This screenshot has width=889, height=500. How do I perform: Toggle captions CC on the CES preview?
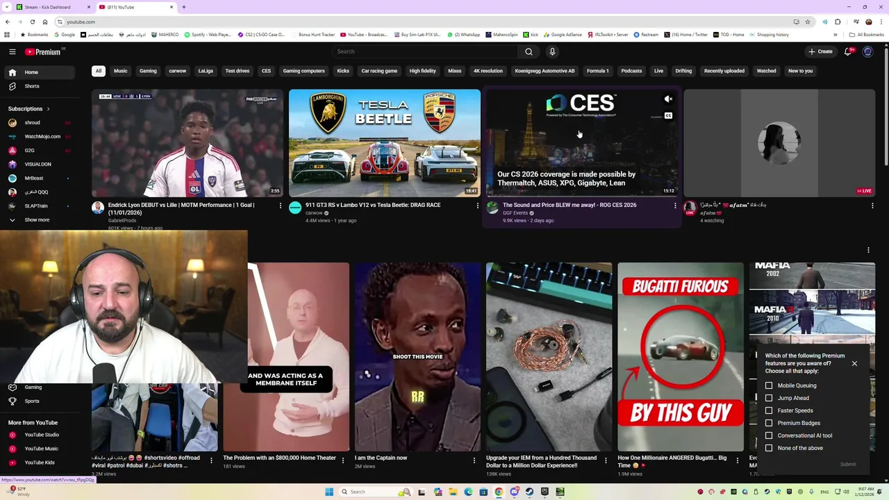pos(668,115)
